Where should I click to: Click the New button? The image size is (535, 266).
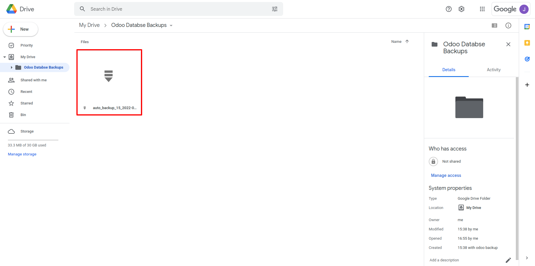(21, 29)
